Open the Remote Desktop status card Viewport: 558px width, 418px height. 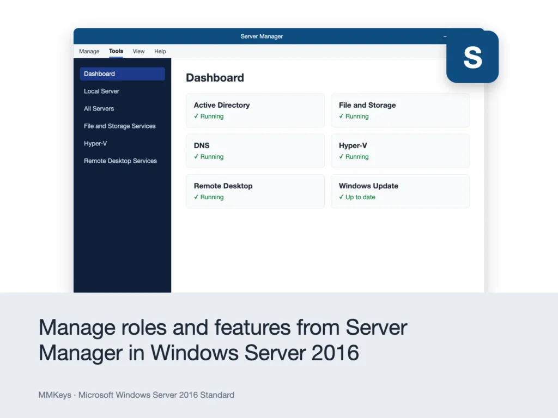[255, 191]
